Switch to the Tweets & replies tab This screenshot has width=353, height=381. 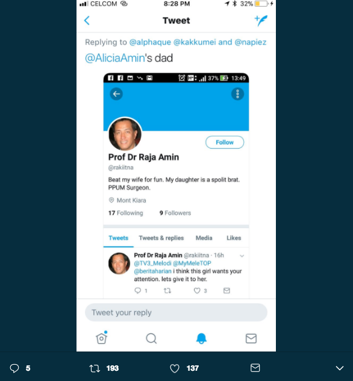point(161,238)
